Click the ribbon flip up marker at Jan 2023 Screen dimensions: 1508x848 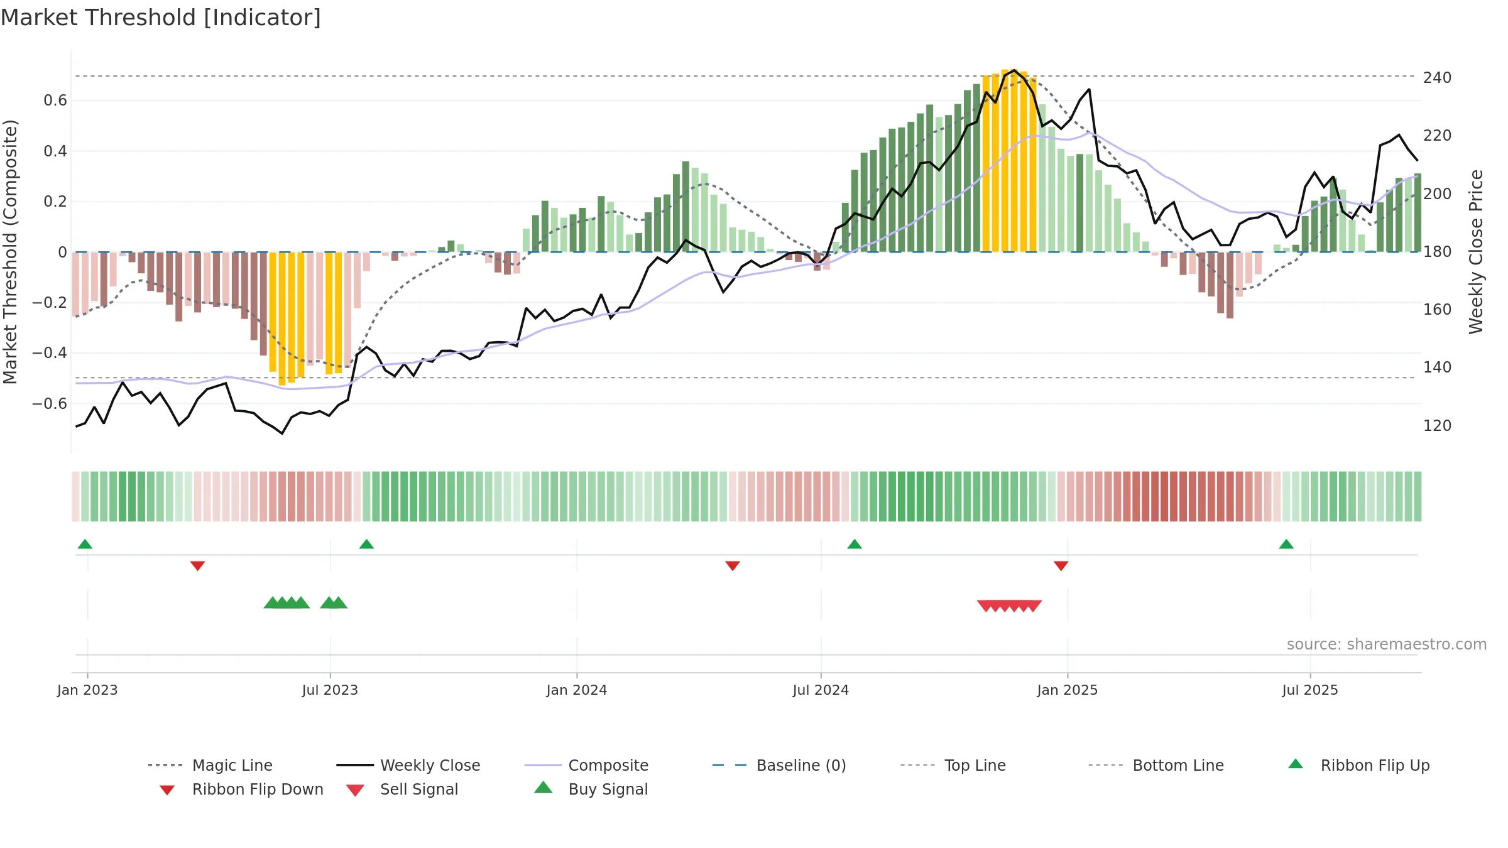point(85,544)
